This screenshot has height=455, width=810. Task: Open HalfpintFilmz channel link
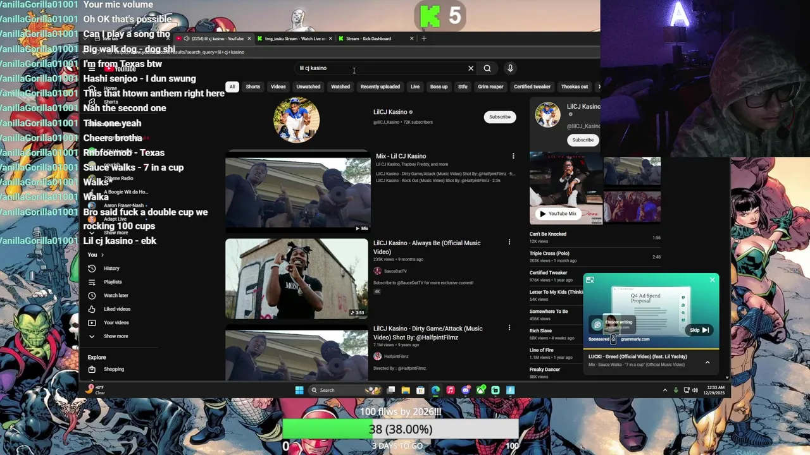(396, 356)
